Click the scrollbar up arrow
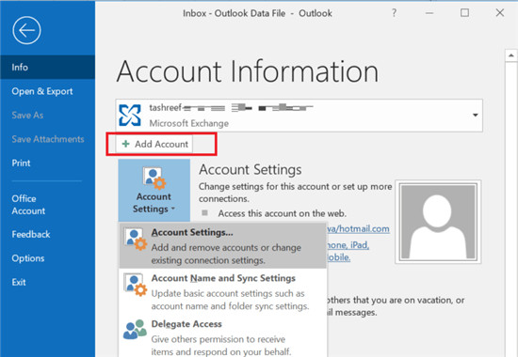This screenshot has width=518, height=357. click(511, 55)
